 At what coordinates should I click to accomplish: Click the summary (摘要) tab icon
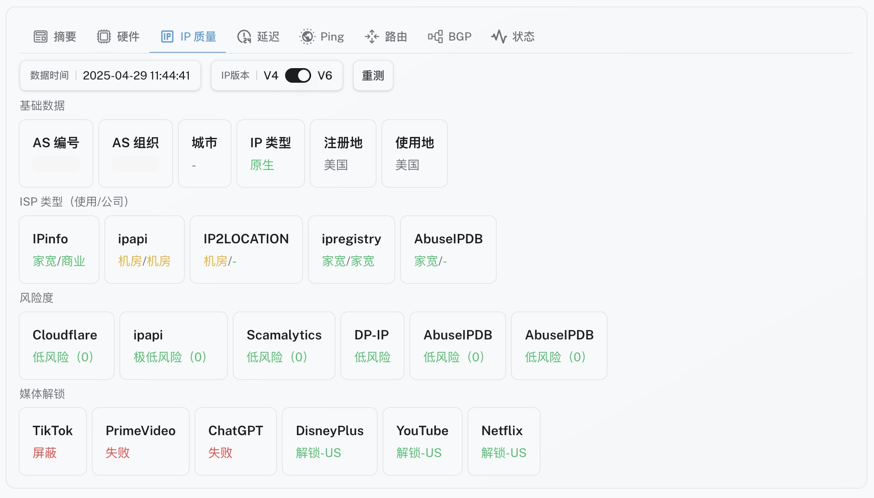[41, 36]
